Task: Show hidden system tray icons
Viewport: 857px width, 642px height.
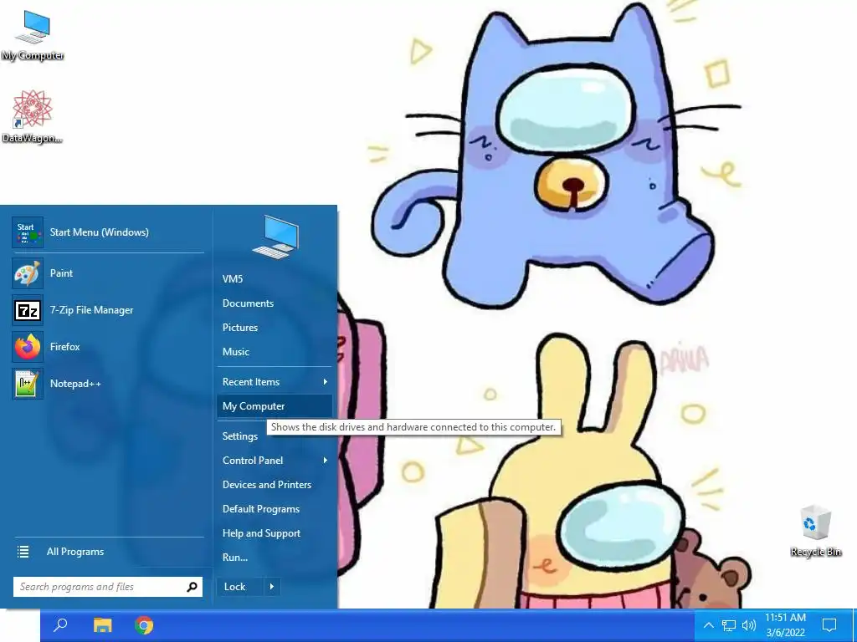Action: point(708,625)
